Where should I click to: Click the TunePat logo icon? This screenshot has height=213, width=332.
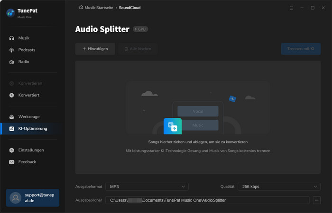click(x=10, y=13)
